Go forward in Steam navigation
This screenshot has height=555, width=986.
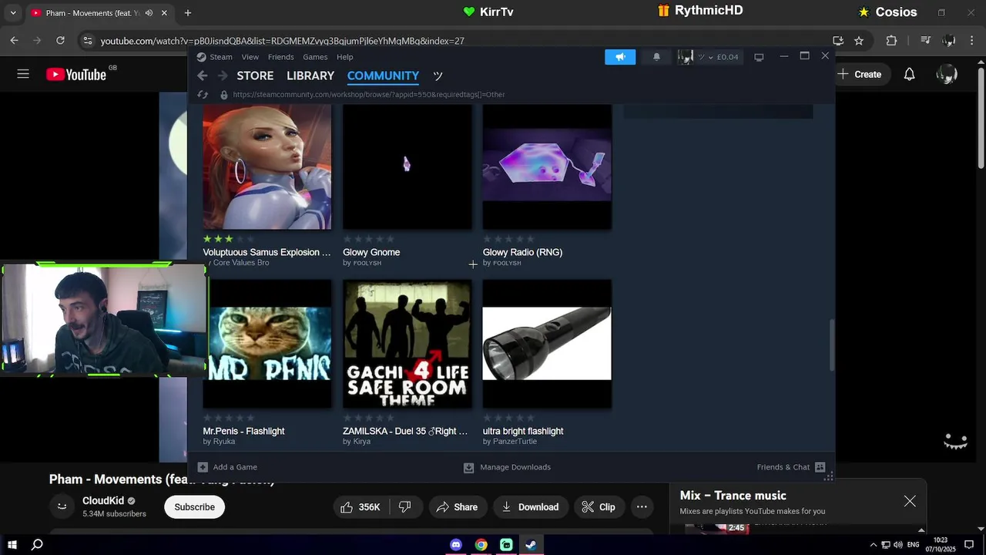[x=223, y=76]
